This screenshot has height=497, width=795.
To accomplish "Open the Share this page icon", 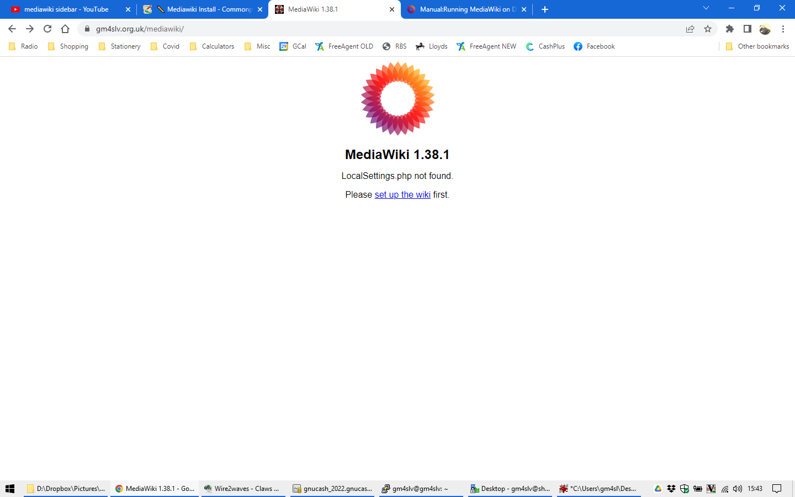I will tap(690, 29).
